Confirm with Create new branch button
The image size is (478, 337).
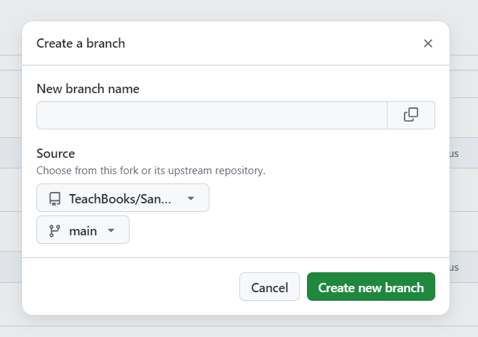[371, 288]
